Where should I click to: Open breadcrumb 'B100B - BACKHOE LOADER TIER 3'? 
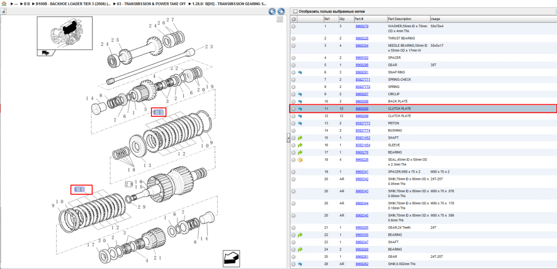tap(73, 3)
